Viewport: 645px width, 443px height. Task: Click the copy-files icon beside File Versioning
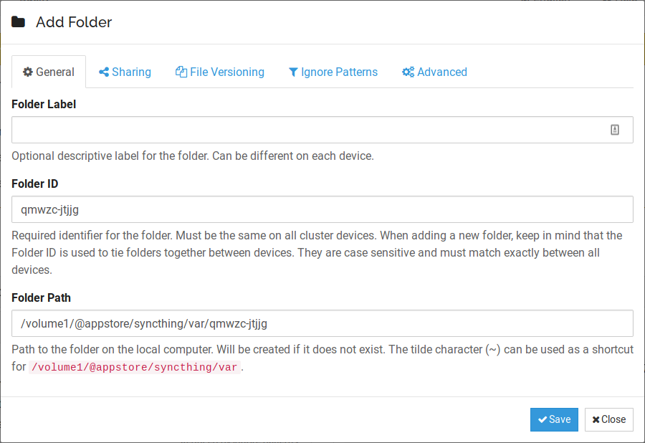pos(181,72)
